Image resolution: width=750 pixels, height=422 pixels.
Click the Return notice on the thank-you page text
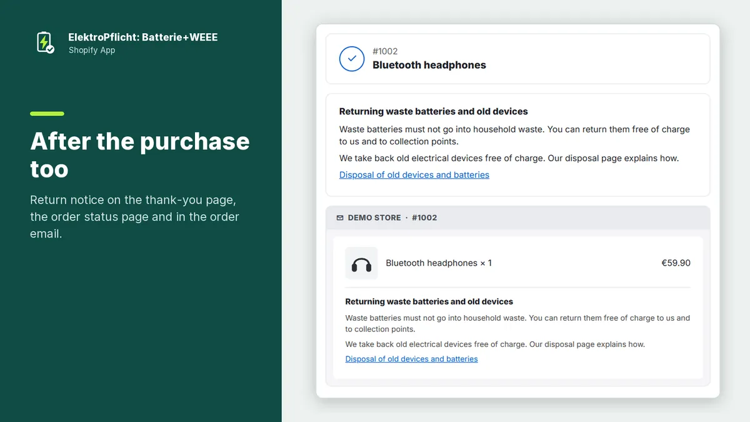pyautogui.click(x=135, y=217)
